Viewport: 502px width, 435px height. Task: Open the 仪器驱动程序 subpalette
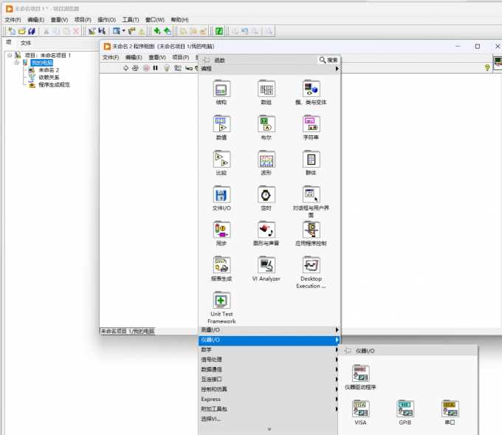tap(361, 374)
